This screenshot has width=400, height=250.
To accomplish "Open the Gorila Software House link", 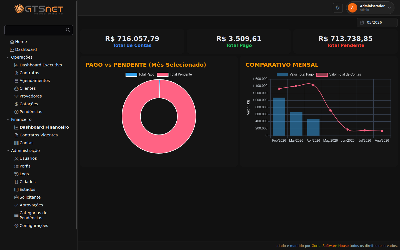I will pyautogui.click(x=330, y=246).
